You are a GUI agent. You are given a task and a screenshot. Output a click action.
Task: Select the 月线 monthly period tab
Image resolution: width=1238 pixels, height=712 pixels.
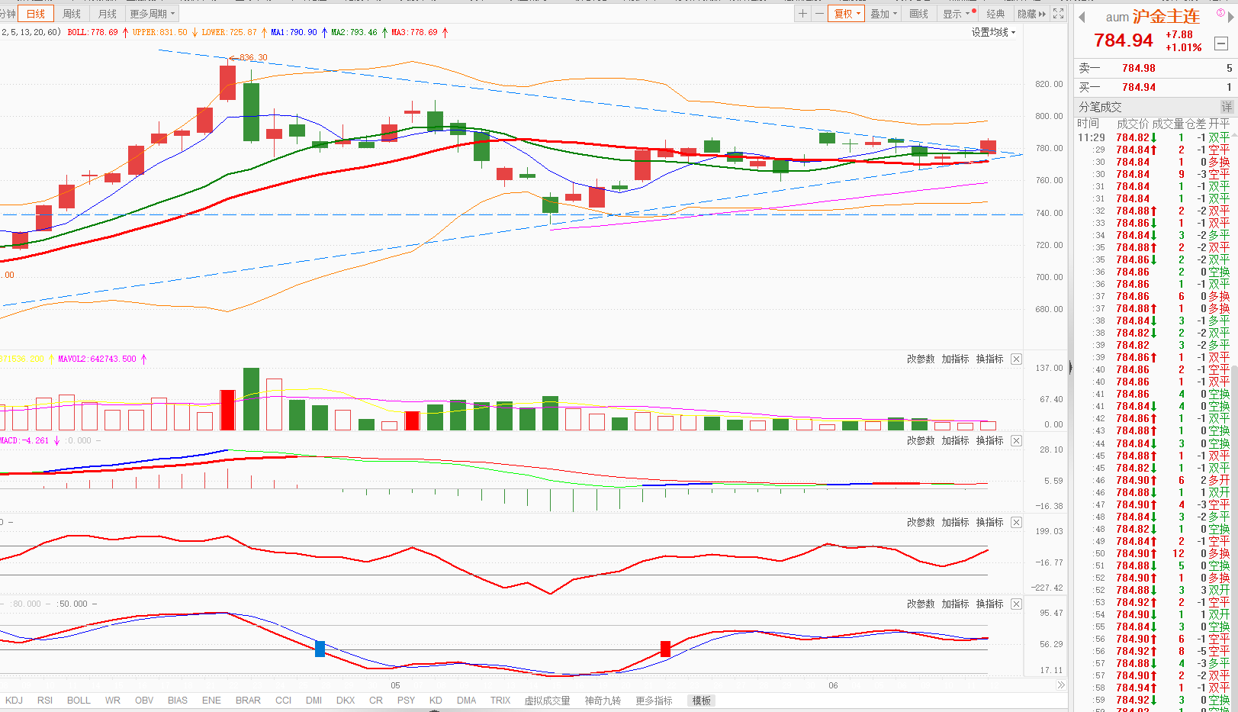click(x=108, y=14)
